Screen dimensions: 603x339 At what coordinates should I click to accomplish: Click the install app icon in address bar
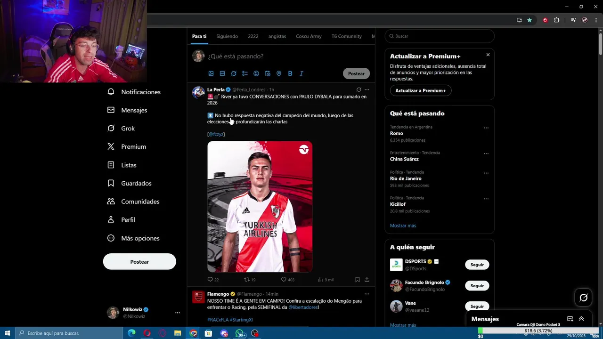[x=519, y=20]
